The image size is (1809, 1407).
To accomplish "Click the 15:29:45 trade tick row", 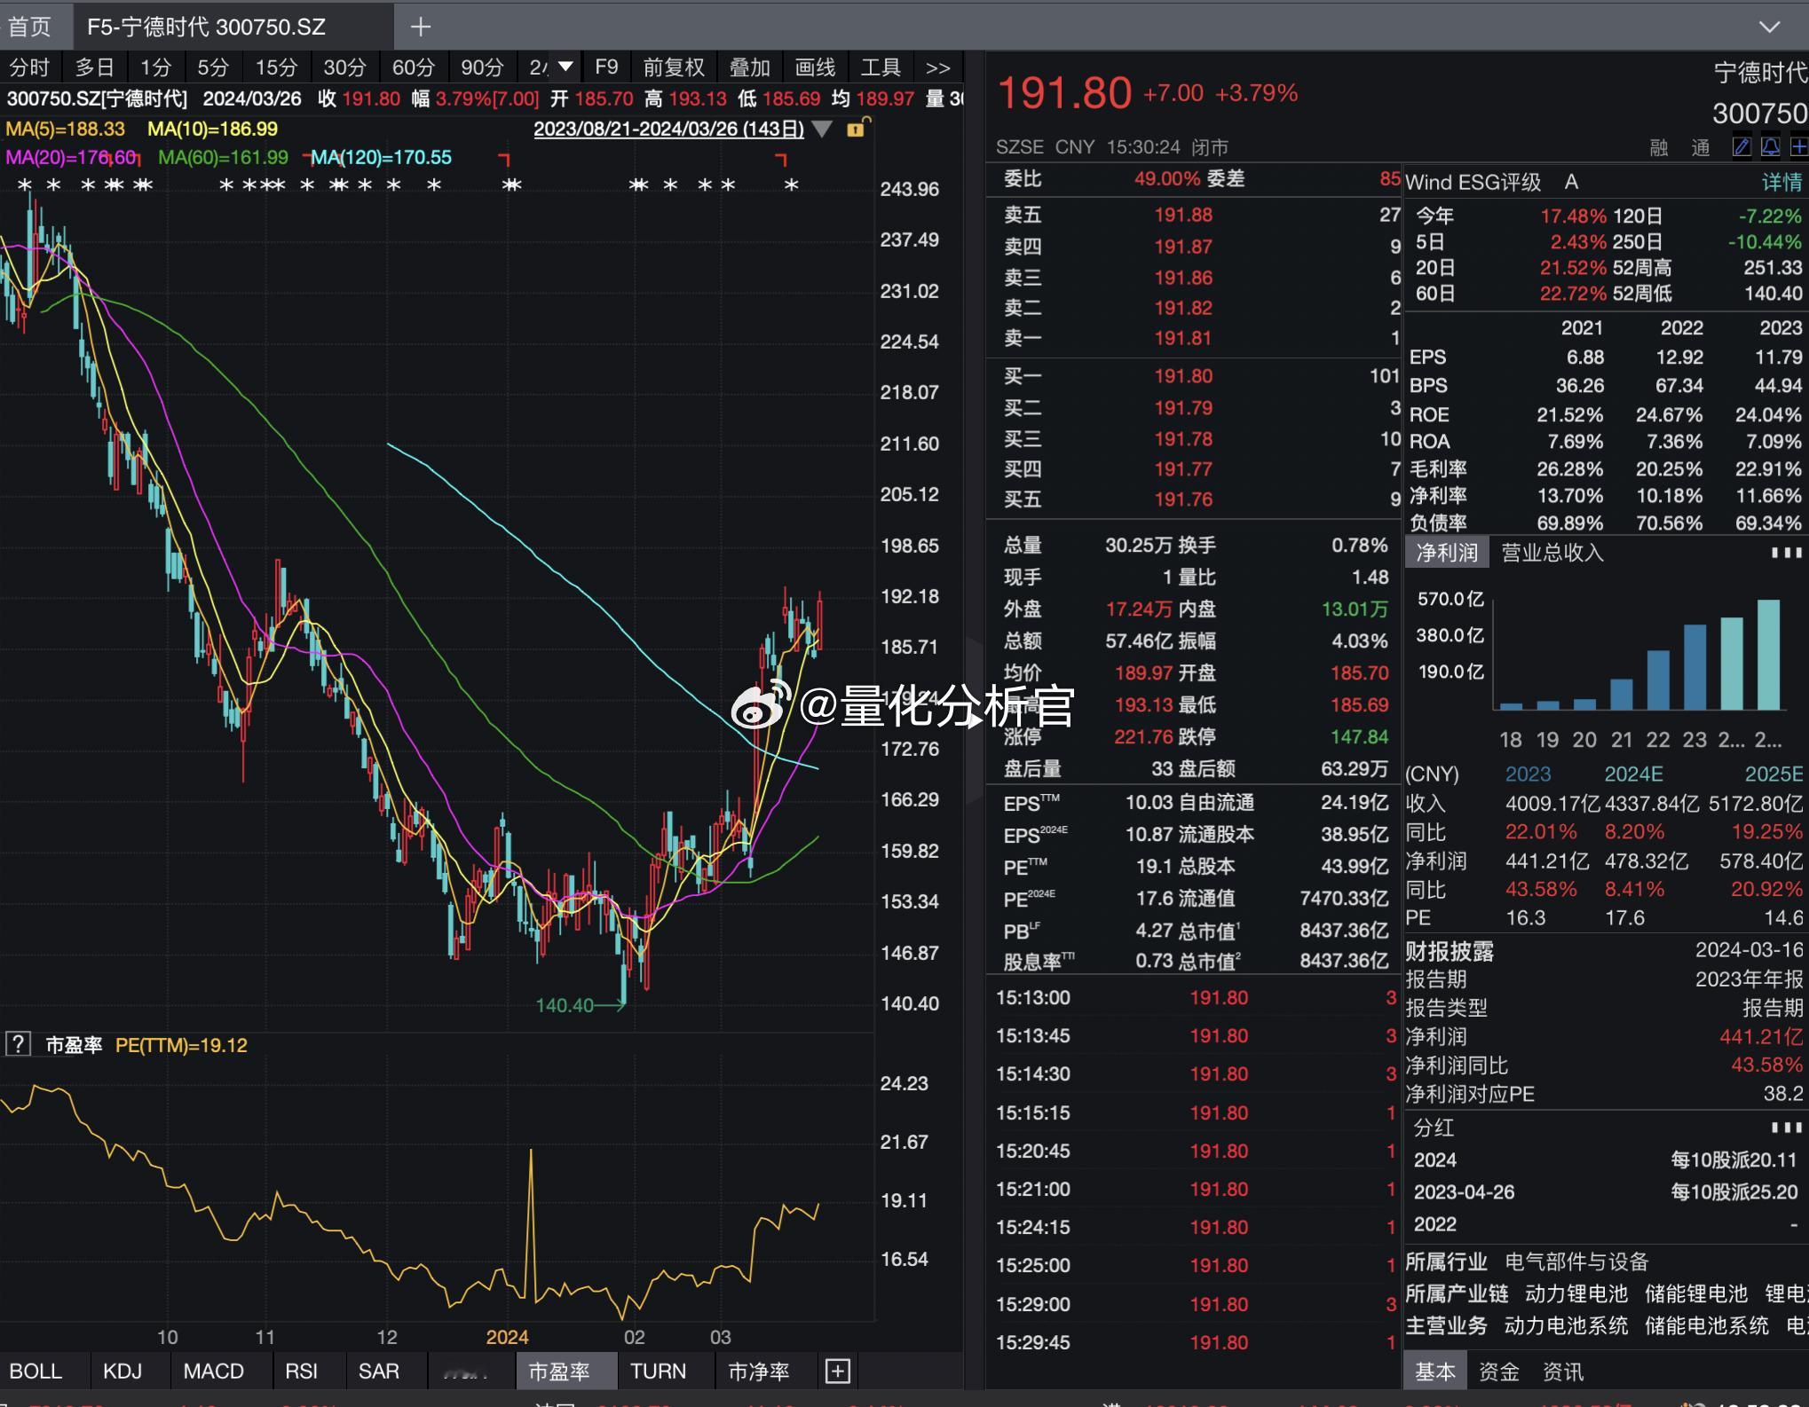I will (1196, 1342).
